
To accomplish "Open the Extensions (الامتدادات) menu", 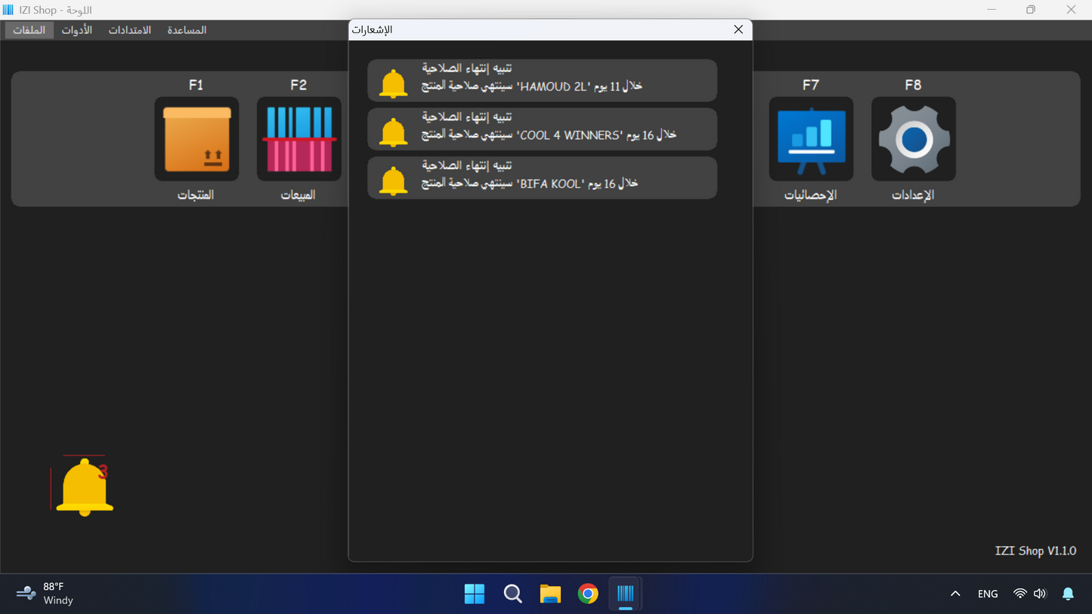I will 129,30.
